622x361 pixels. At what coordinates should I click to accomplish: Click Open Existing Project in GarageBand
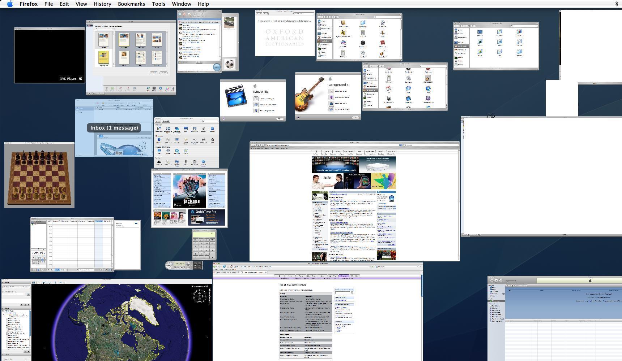(x=339, y=109)
